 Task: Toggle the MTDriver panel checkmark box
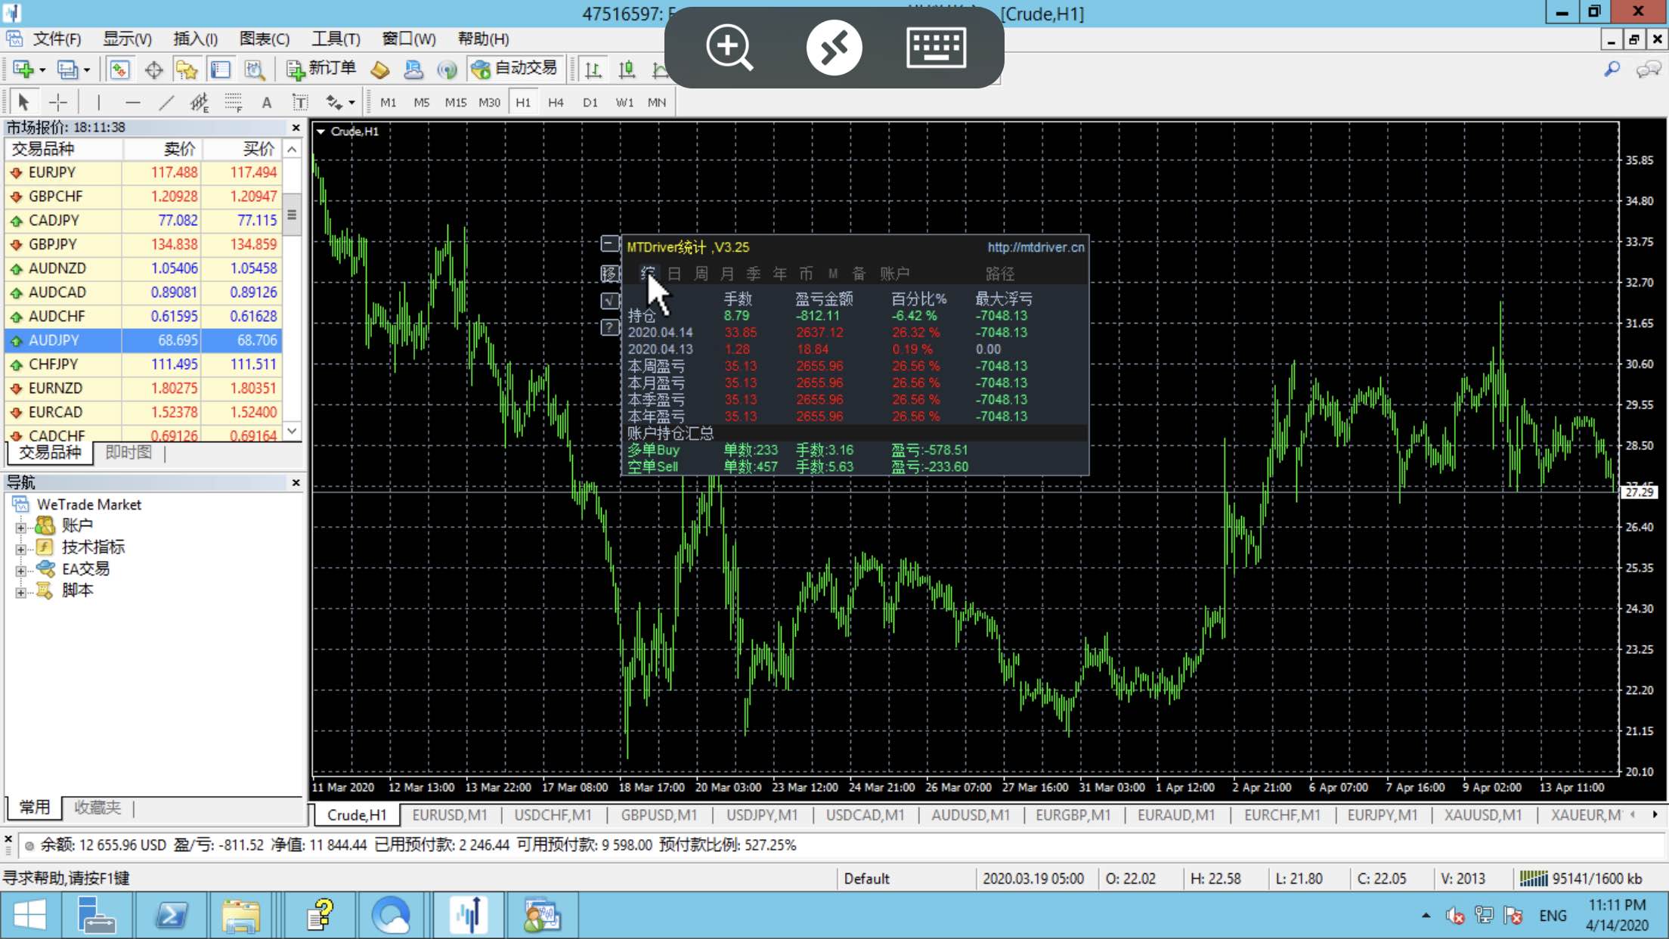tap(609, 300)
